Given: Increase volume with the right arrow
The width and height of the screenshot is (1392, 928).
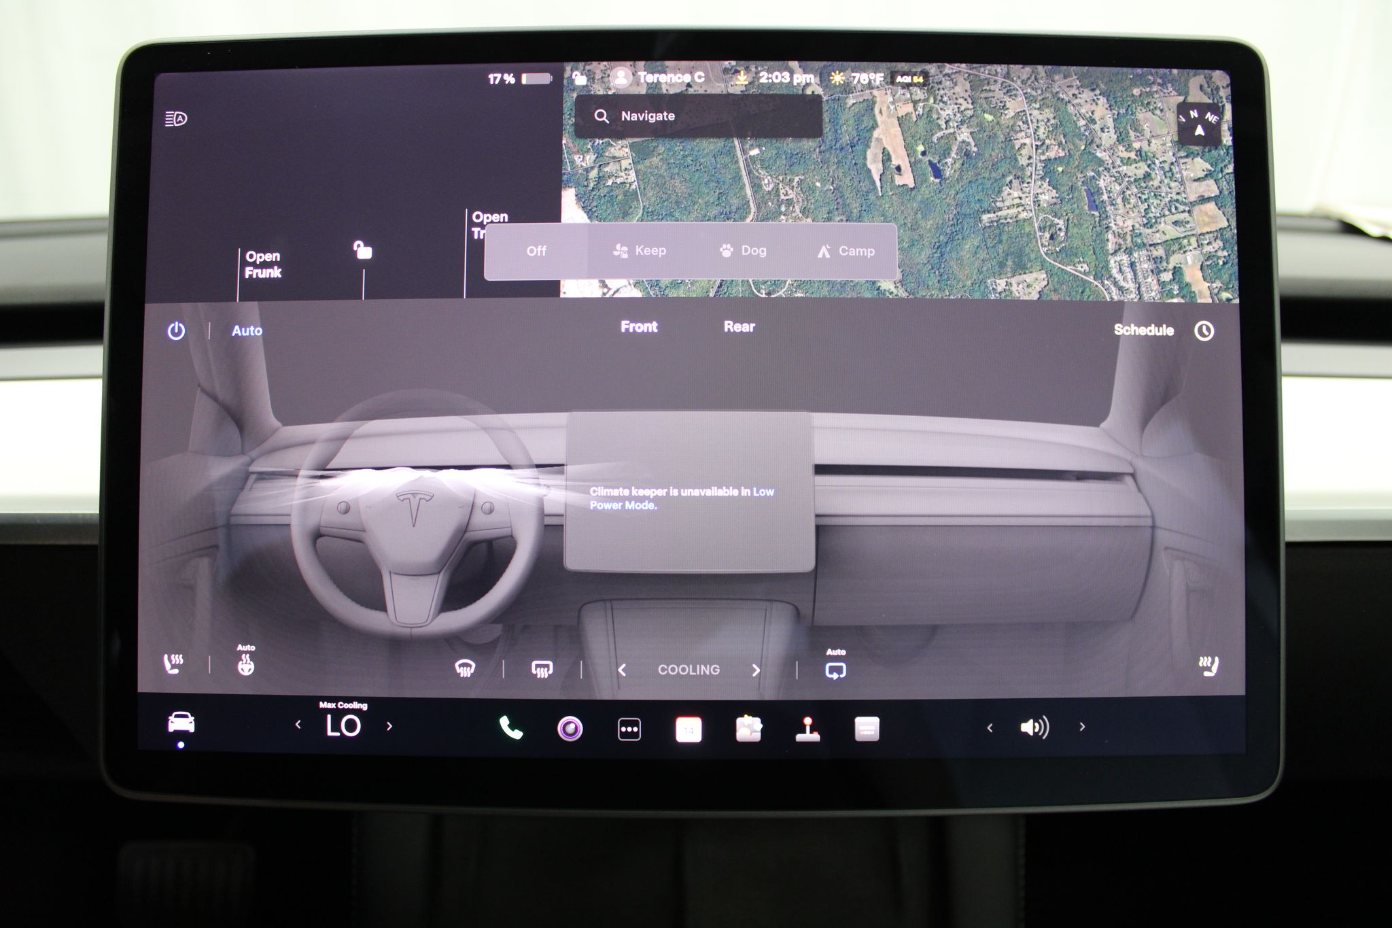Looking at the screenshot, I should coord(1081,727).
